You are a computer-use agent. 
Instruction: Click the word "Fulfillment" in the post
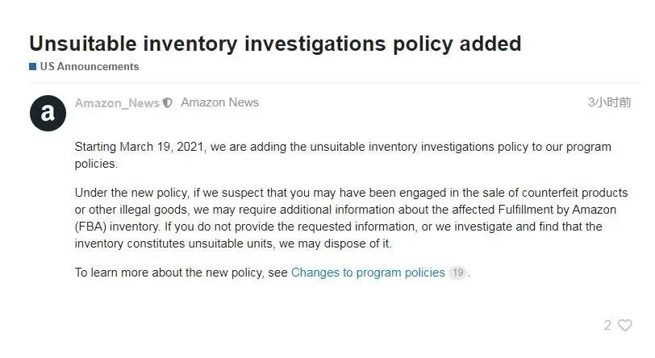coord(505,210)
